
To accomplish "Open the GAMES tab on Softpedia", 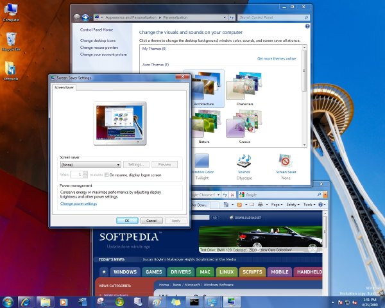I will tap(154, 272).
